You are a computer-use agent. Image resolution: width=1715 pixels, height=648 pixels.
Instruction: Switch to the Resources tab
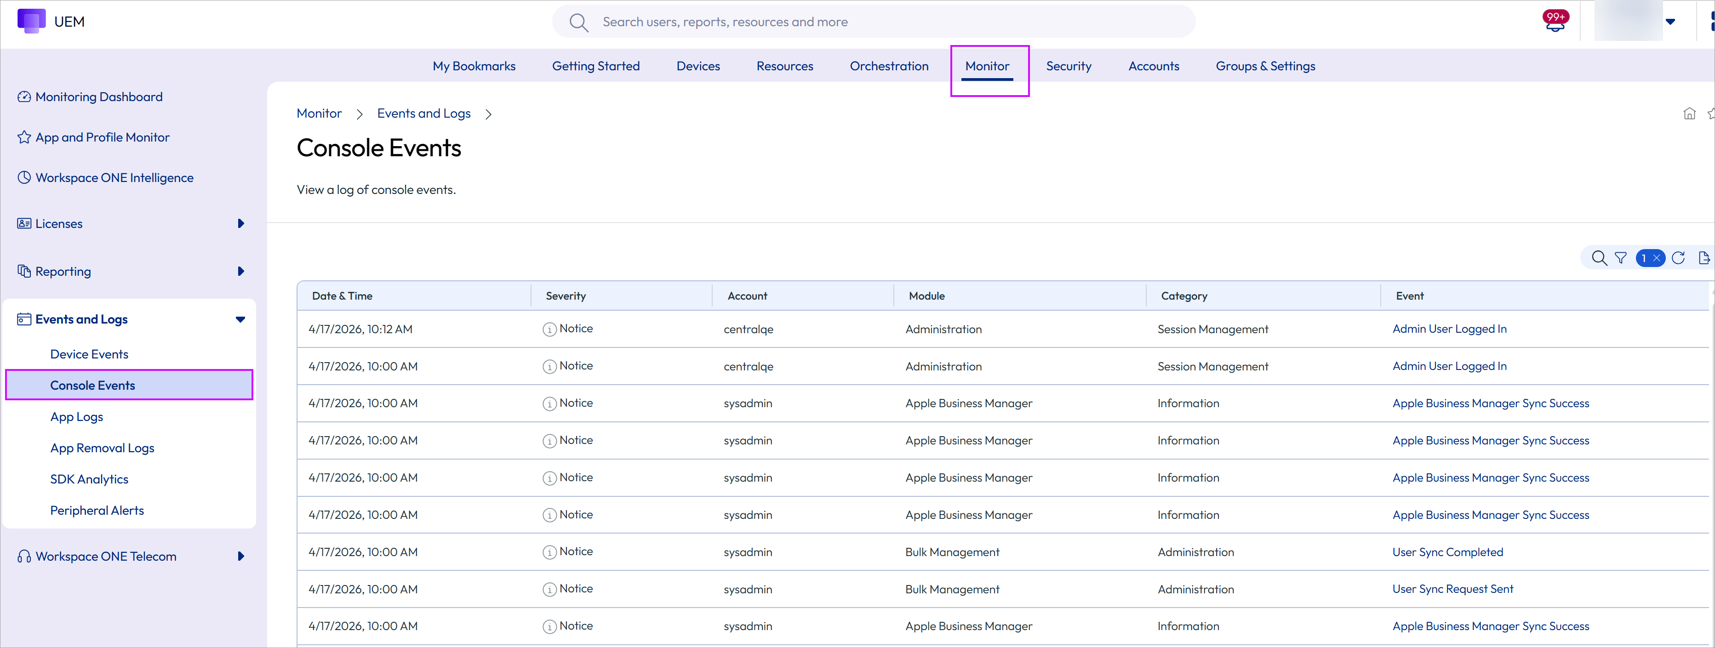(784, 66)
